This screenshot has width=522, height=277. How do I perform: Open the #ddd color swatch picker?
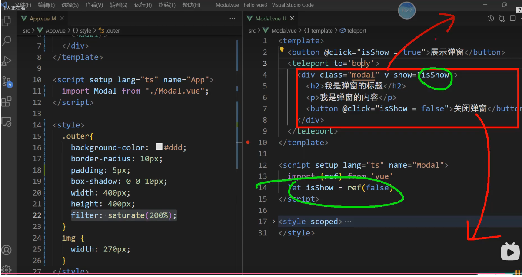click(x=159, y=147)
